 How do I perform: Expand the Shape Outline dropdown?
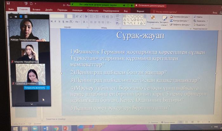pos(180,20)
